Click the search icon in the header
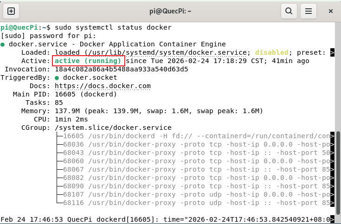Screen dimensions: 341x224 click(x=289, y=11)
